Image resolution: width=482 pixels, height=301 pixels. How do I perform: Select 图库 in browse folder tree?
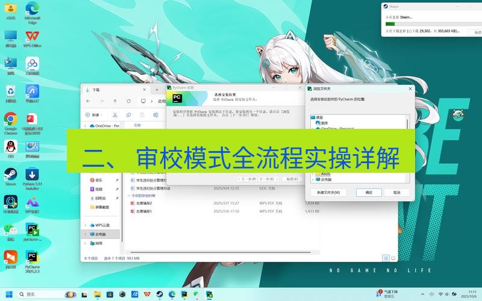point(322,123)
